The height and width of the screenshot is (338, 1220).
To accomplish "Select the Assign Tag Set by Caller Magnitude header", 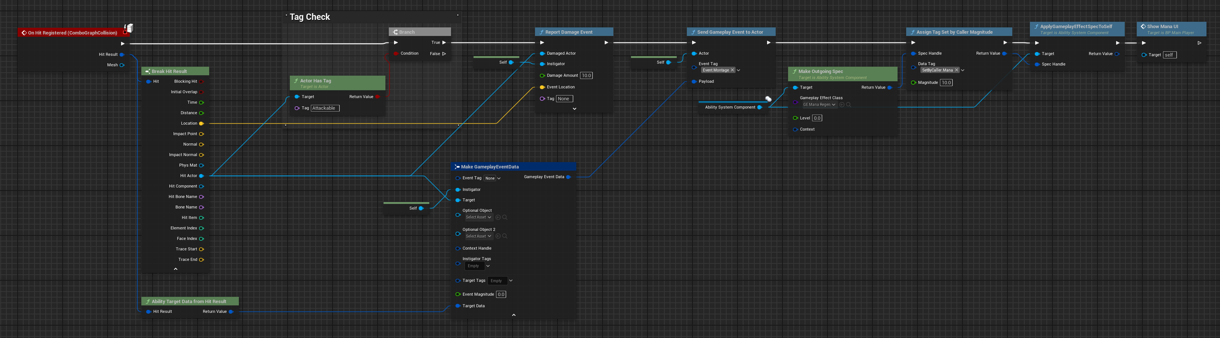I will 959,32.
